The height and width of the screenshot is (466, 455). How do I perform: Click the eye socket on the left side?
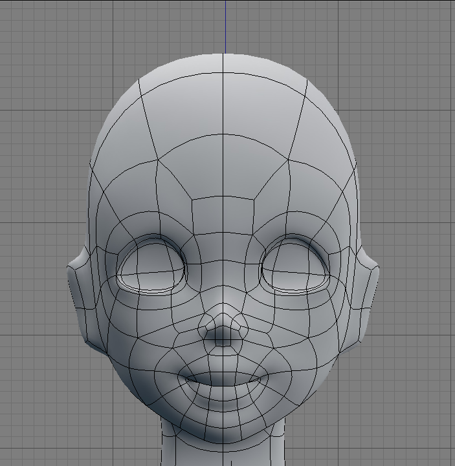151,266
